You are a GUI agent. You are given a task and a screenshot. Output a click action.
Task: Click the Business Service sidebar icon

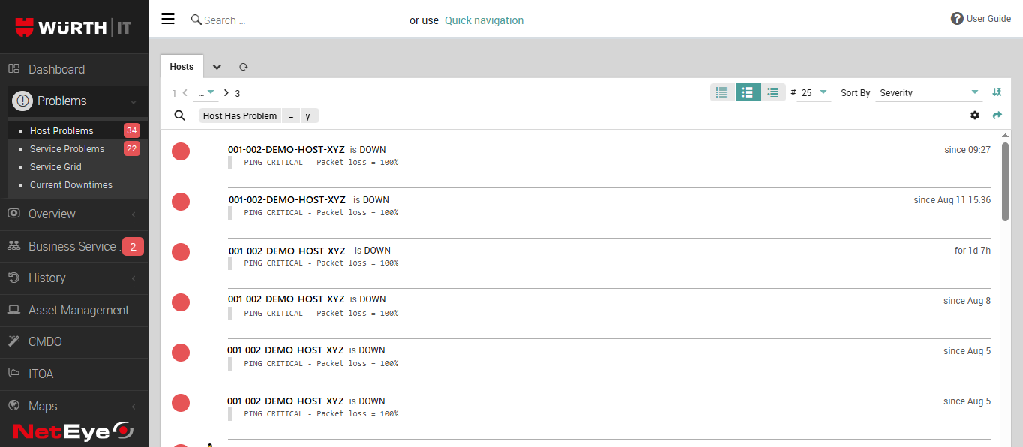point(13,246)
